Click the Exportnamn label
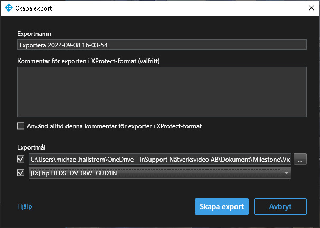Image resolution: width=320 pixels, height=228 pixels. click(x=34, y=34)
